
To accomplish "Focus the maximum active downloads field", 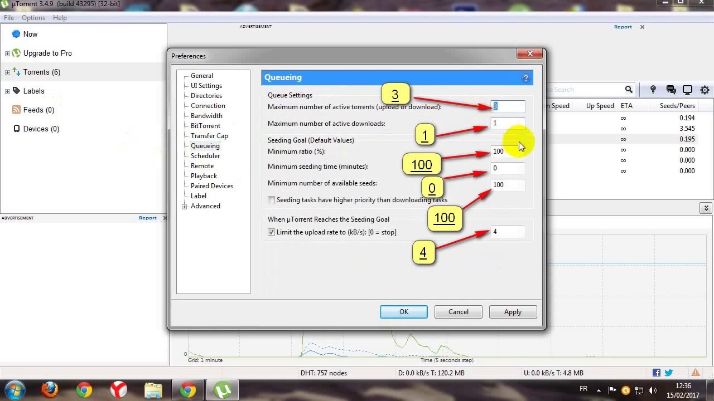I will 508,123.
